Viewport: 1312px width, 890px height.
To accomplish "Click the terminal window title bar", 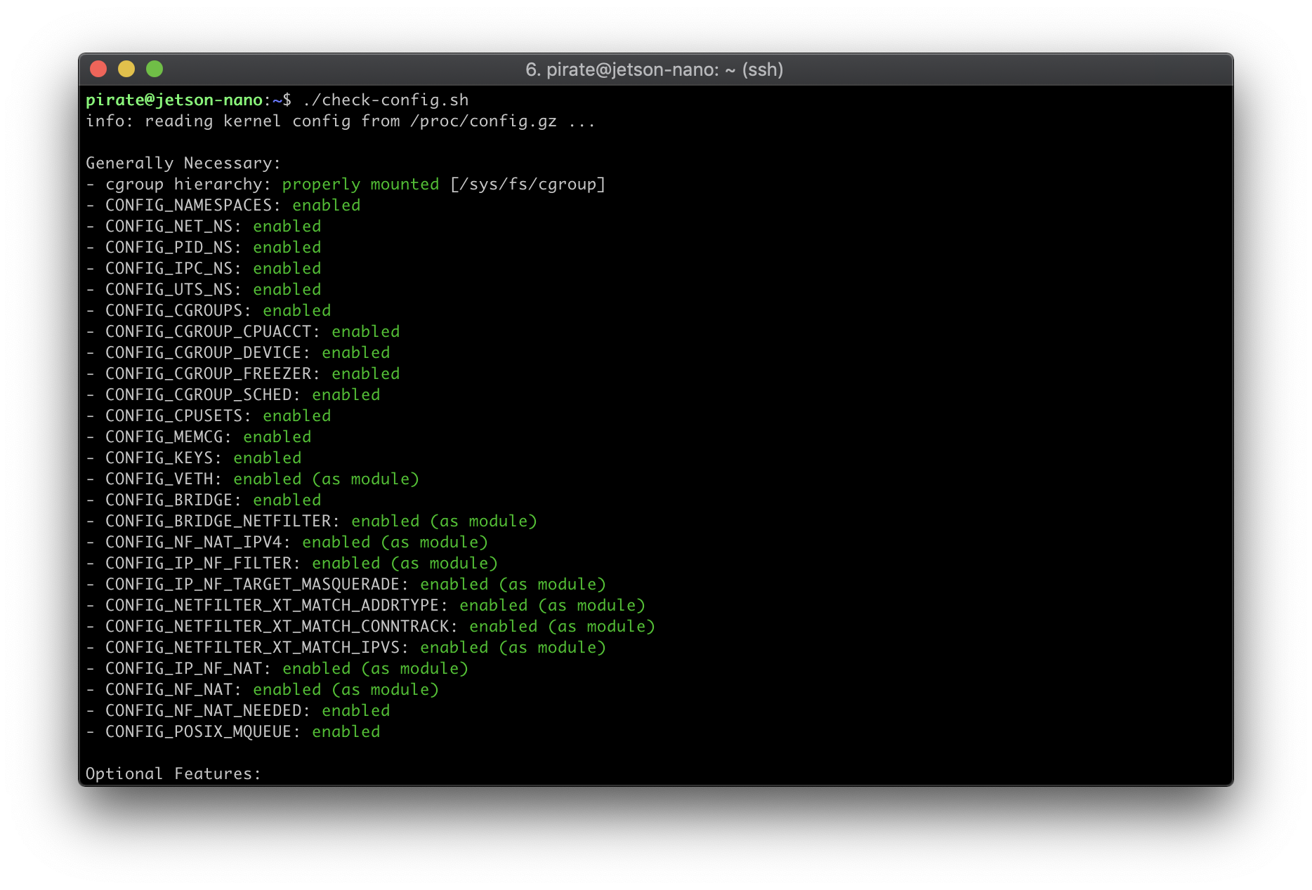I will [653, 69].
